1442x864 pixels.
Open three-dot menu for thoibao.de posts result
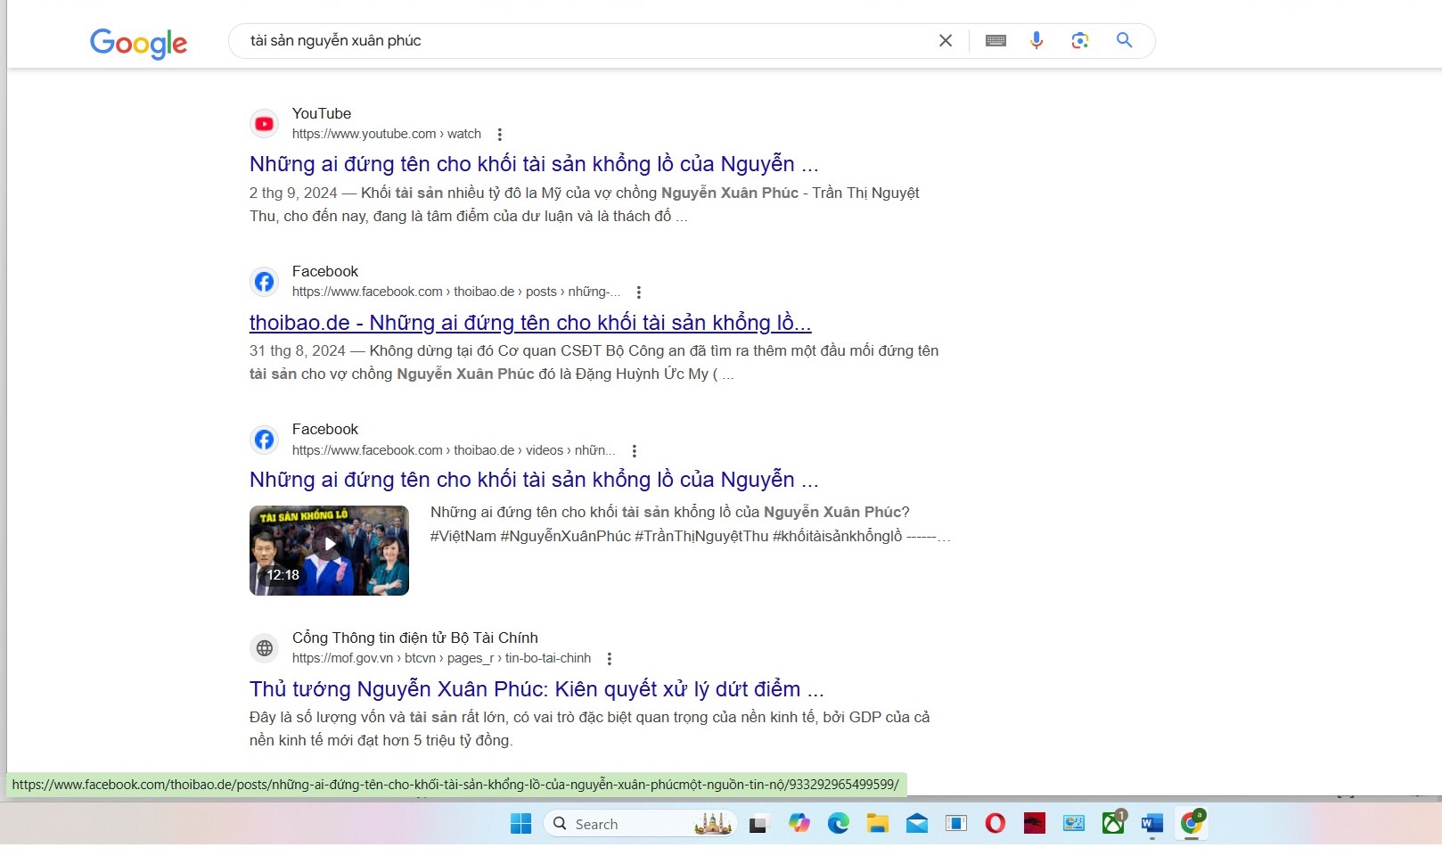639,292
